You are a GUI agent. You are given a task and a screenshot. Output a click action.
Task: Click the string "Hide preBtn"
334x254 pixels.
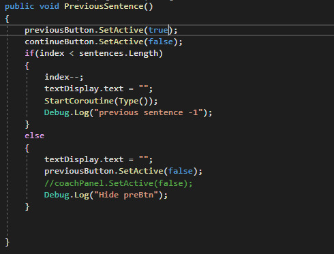(x=126, y=195)
